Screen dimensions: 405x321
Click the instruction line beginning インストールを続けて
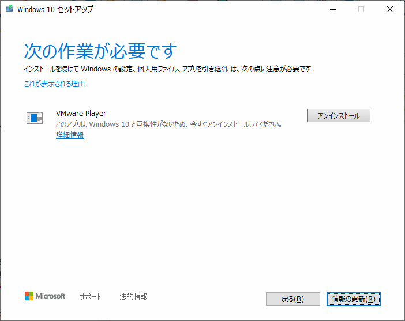(x=169, y=69)
